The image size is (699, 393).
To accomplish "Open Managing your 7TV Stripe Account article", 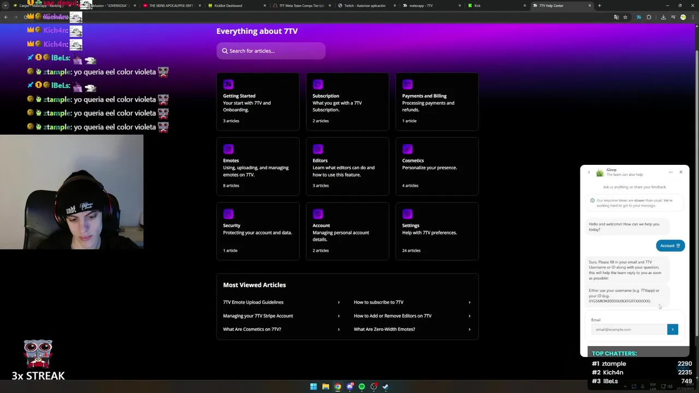I will coord(258,316).
